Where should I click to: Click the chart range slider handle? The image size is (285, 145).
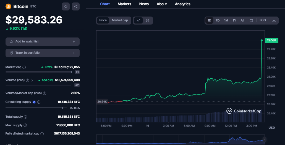[264, 139]
